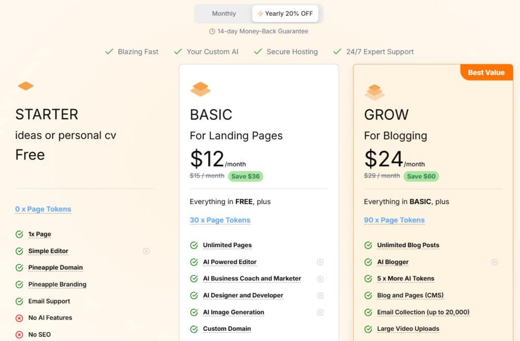
Task: Click the checkmark beside Unlimited Blog Posts
Action: (368, 245)
